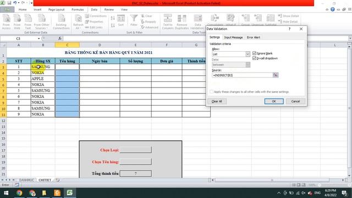
Task: Open the Page Layout ribbon tab
Action: [56, 10]
